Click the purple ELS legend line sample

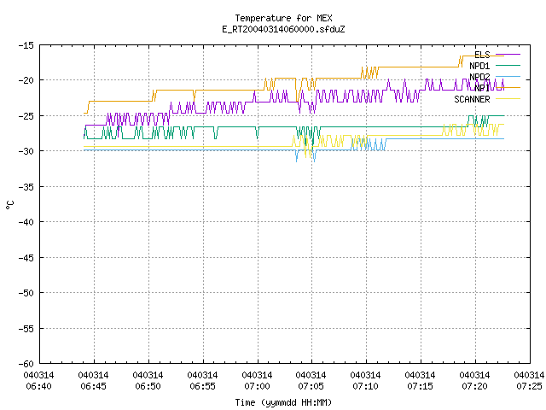(508, 55)
